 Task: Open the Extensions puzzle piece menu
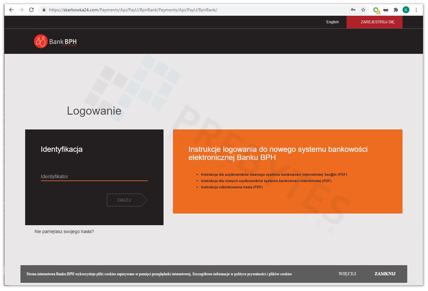[396, 10]
